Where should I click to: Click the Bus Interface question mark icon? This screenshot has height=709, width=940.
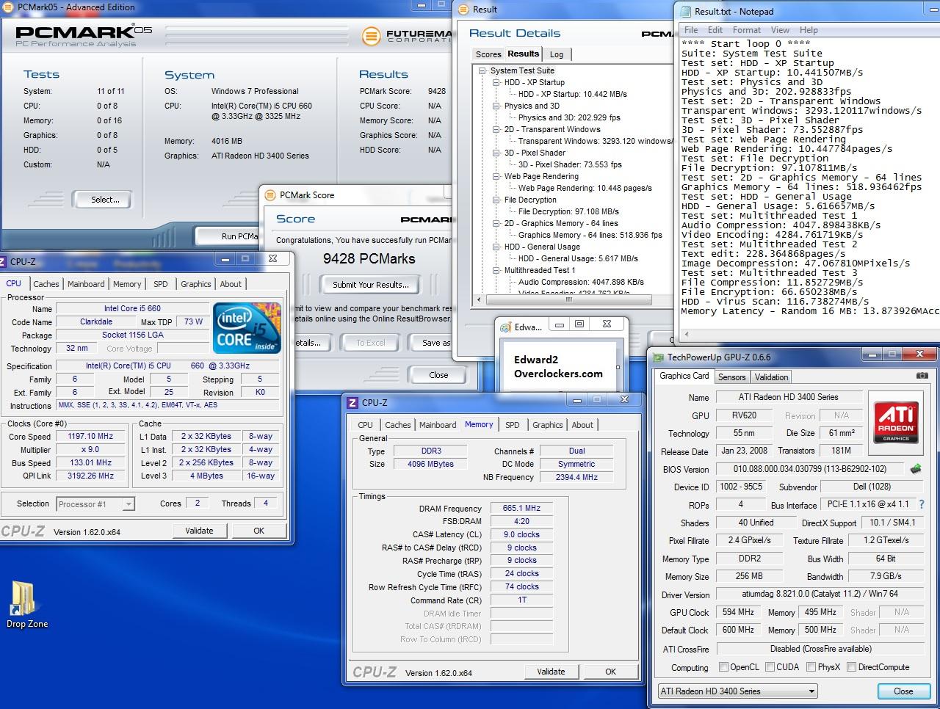point(922,504)
